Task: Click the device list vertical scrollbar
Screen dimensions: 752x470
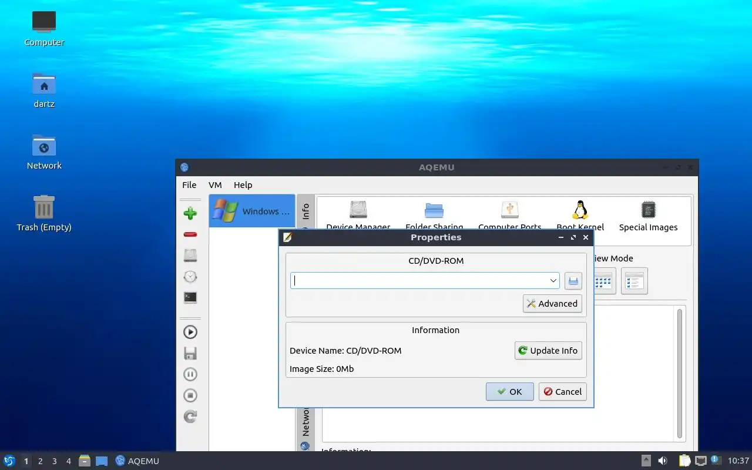Action: [680, 374]
